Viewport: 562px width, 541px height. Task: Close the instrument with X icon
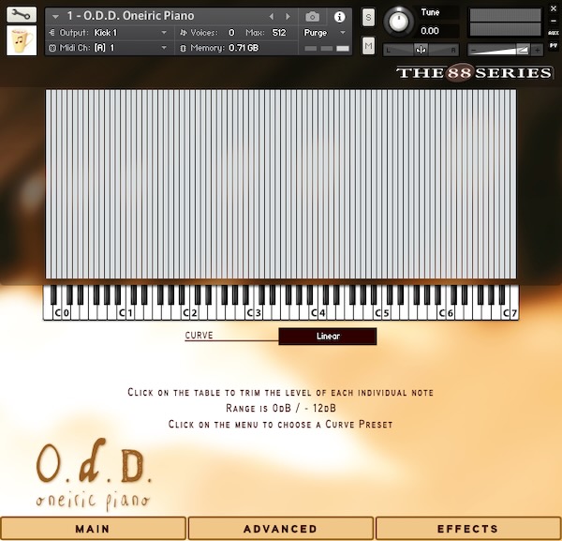tap(554, 9)
